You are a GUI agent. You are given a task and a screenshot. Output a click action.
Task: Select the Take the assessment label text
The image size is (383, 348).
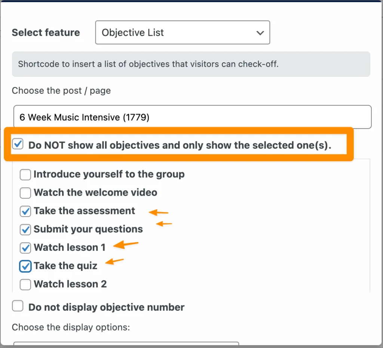click(x=84, y=211)
